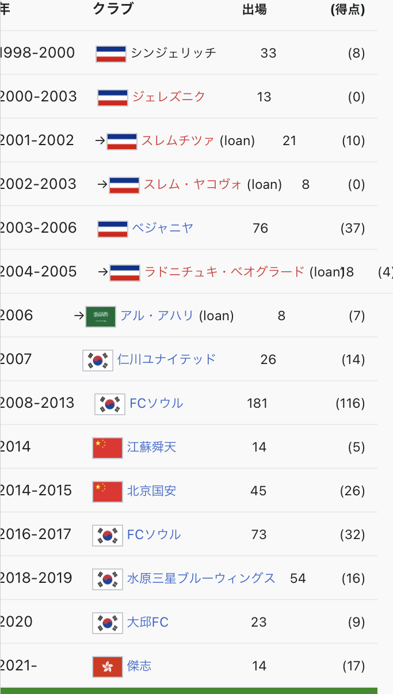Image resolution: width=393 pixels, height=694 pixels.
Task: Click the China flag beside 江蘇舜天
Action: point(108,448)
